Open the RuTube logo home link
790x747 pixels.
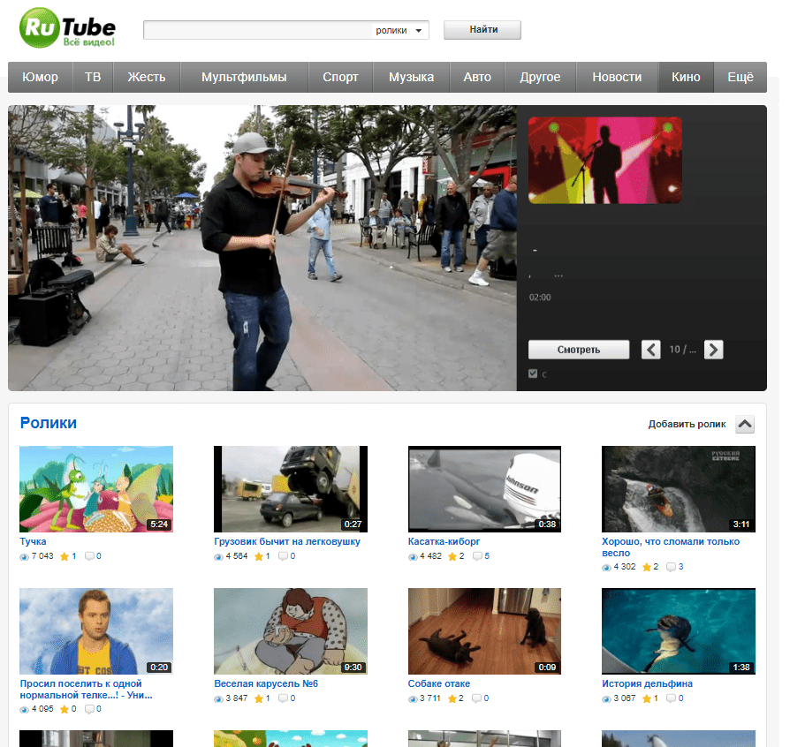[x=67, y=28]
